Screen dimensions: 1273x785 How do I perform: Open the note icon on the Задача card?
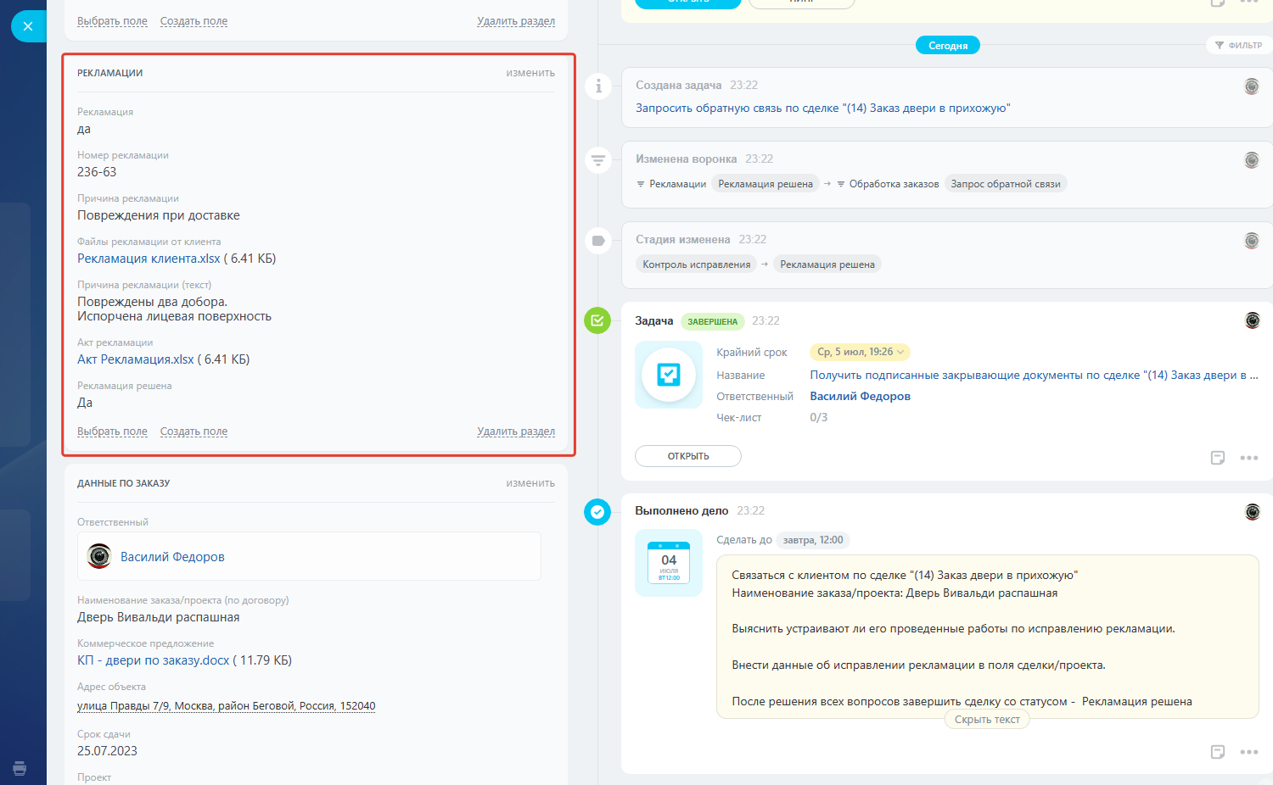(x=1218, y=458)
